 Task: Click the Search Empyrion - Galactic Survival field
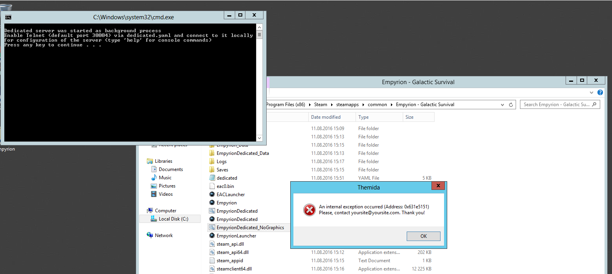tap(560, 105)
